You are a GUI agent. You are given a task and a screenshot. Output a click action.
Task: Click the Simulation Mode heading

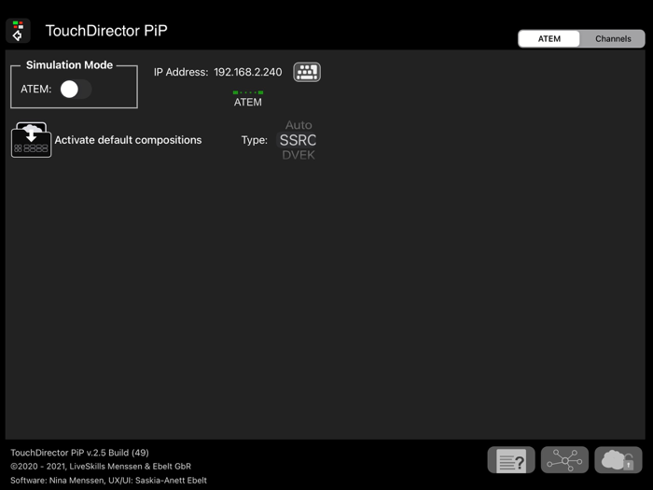[x=69, y=65]
